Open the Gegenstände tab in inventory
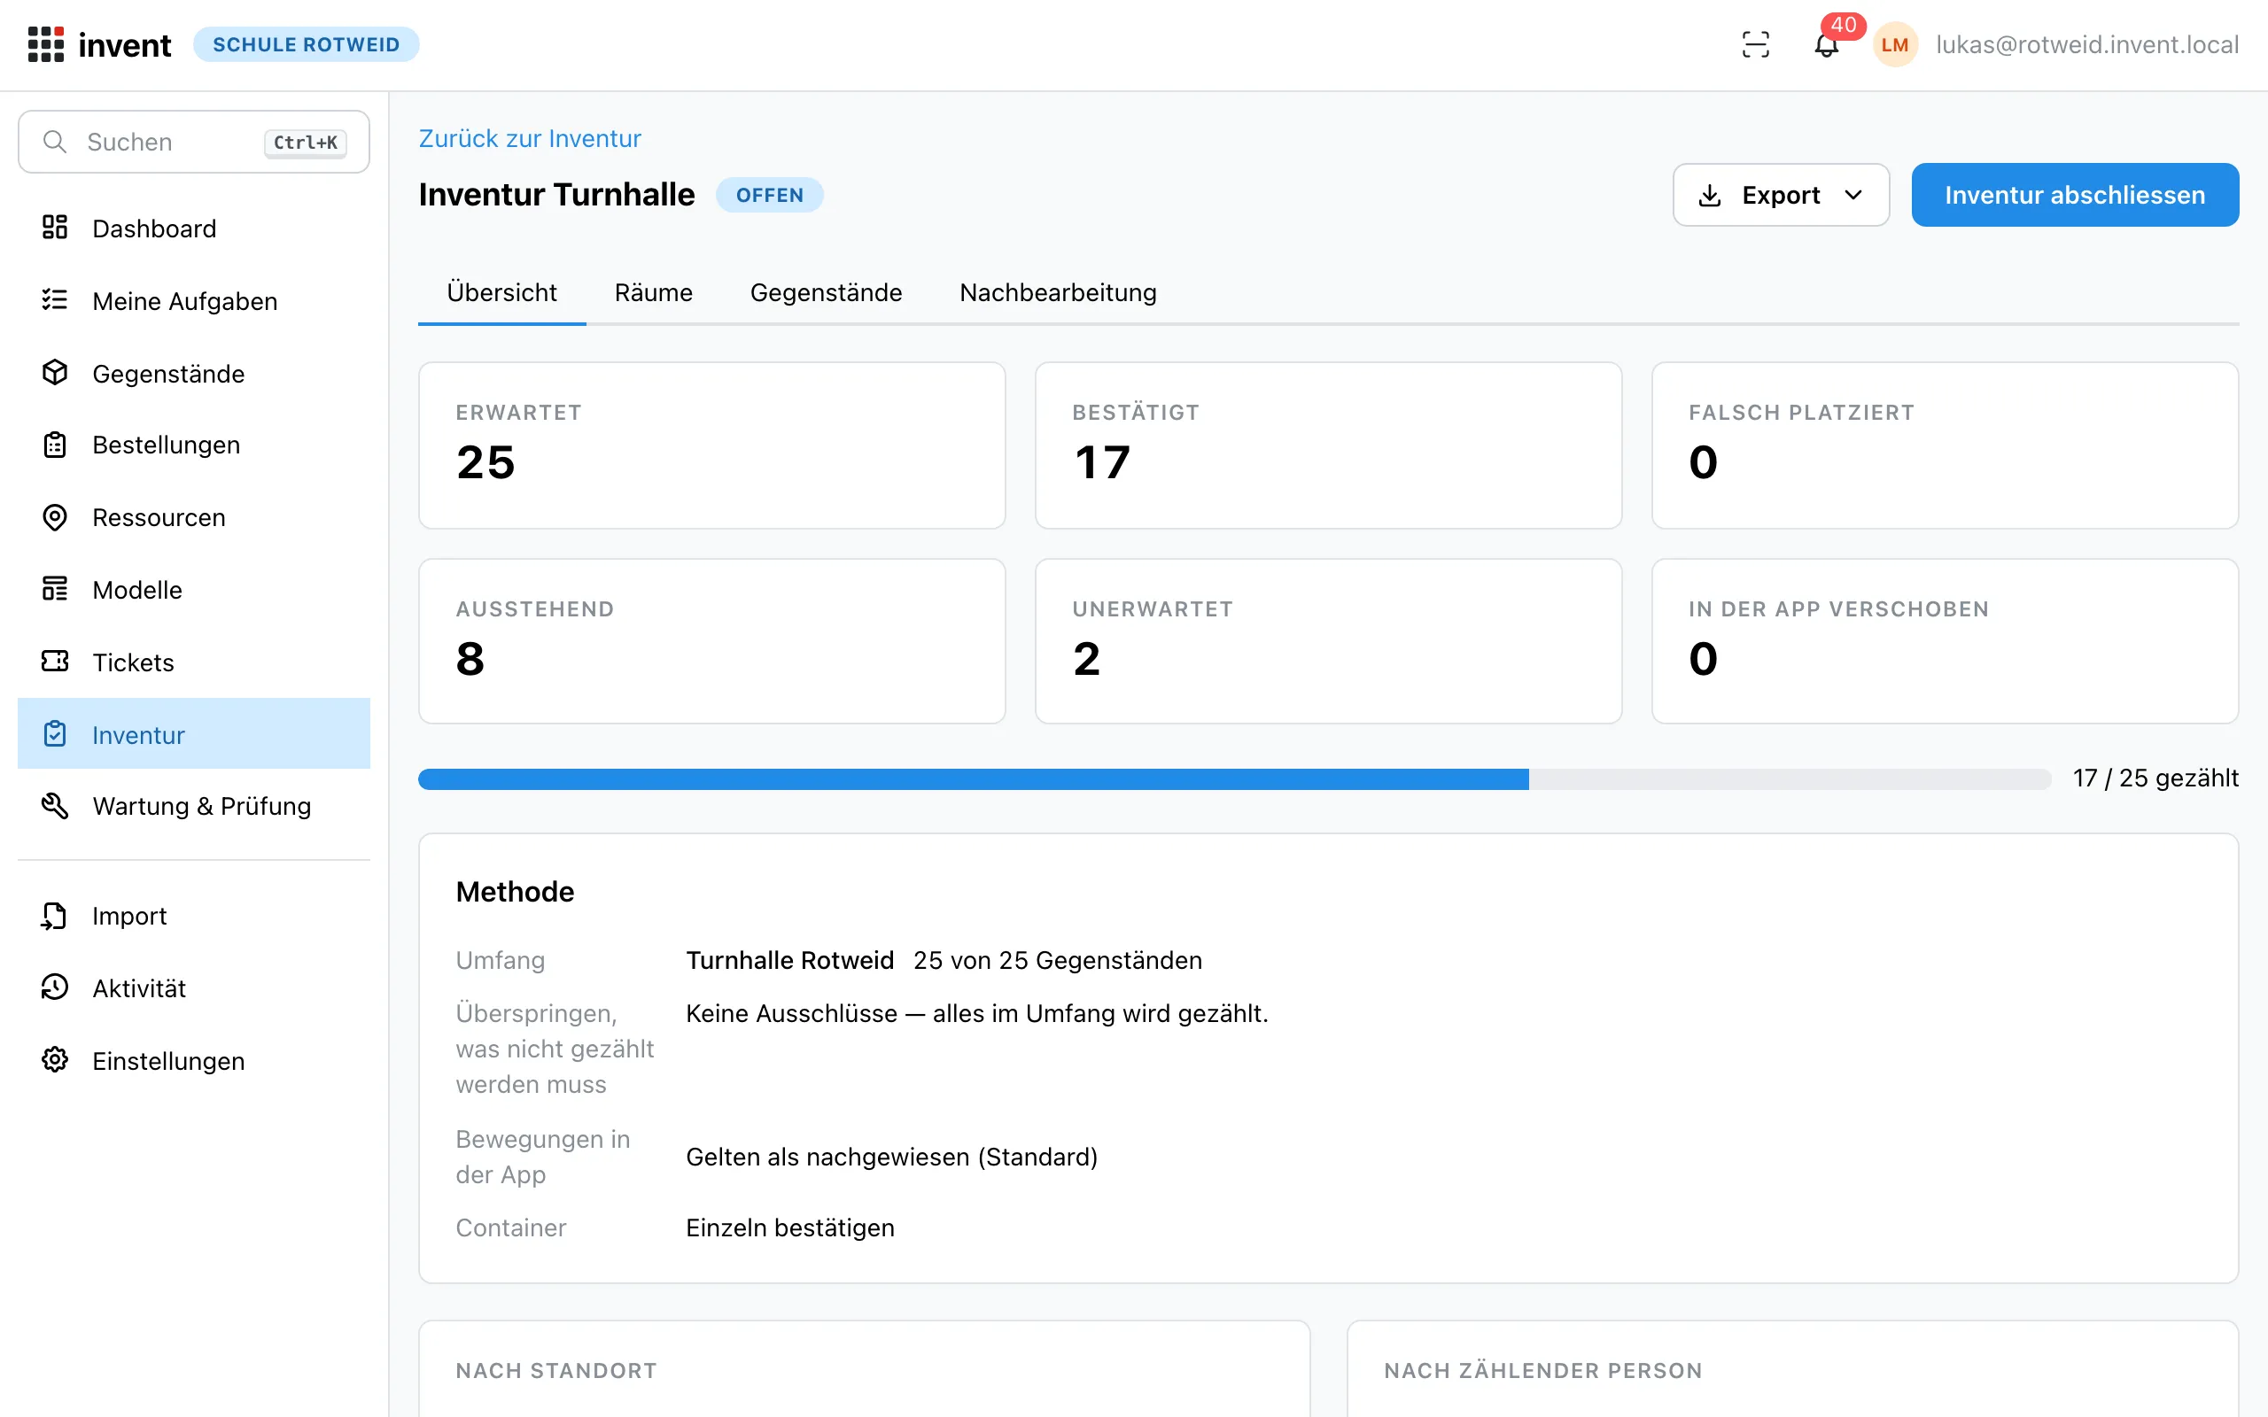 [x=826, y=292]
